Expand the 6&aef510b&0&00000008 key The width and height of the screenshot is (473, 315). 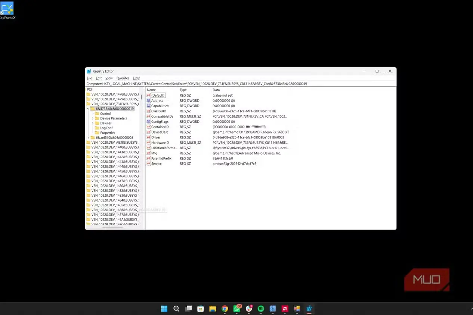88,138
